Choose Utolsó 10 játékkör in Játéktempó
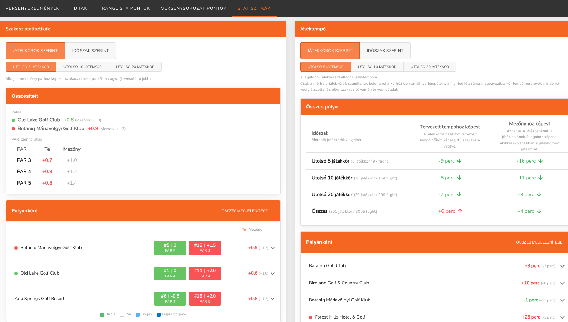Image resolution: width=568 pixels, height=322 pixels. (x=377, y=67)
